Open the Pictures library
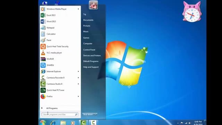222x125 pixels. (87, 26)
